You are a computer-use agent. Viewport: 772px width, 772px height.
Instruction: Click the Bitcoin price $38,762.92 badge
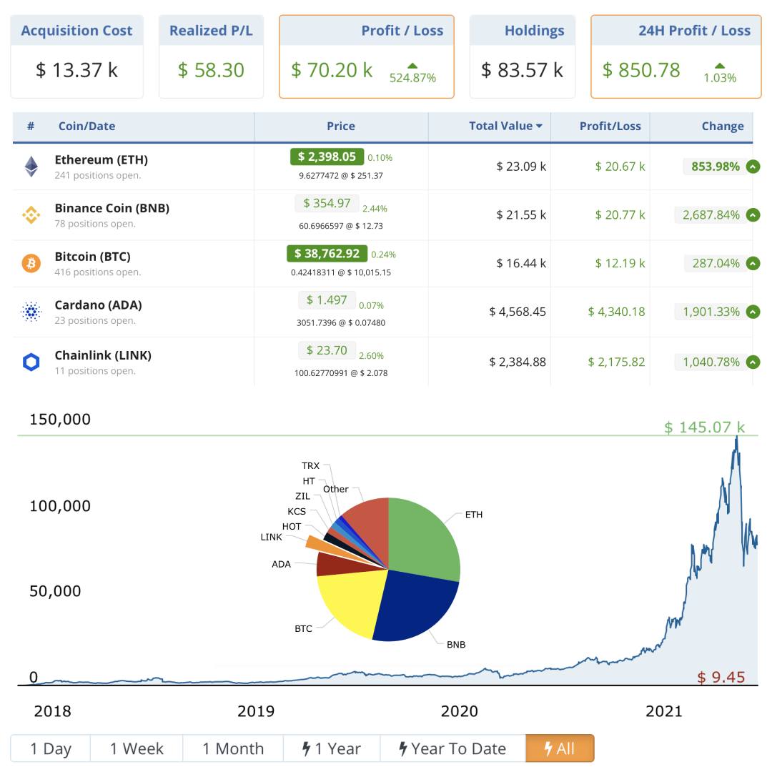[x=327, y=254]
